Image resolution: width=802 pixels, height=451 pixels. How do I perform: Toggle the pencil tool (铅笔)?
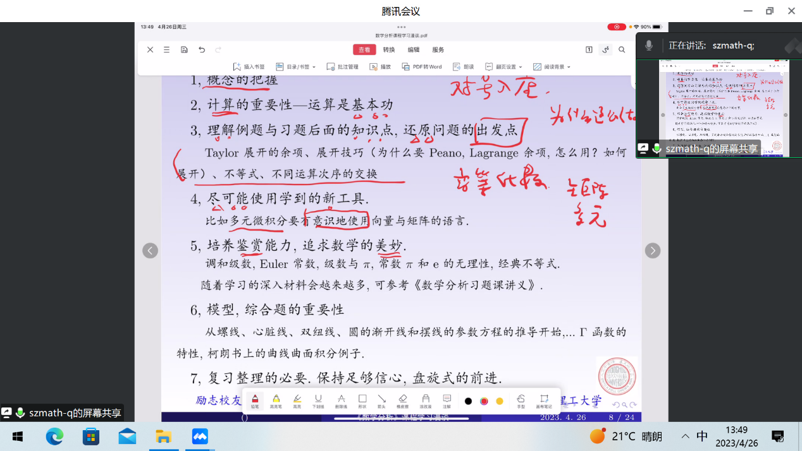tap(255, 400)
